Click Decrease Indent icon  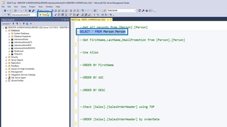(x=102, y=15)
